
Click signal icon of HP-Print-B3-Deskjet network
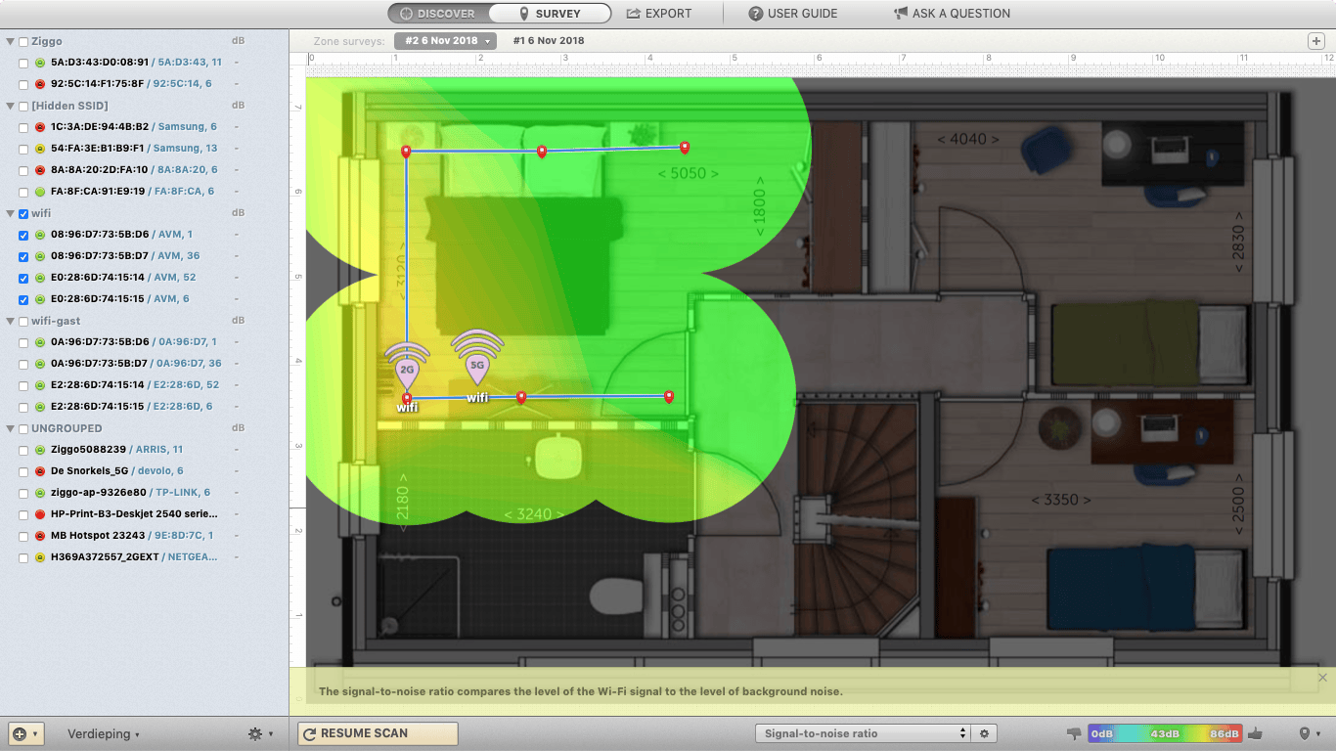40,514
